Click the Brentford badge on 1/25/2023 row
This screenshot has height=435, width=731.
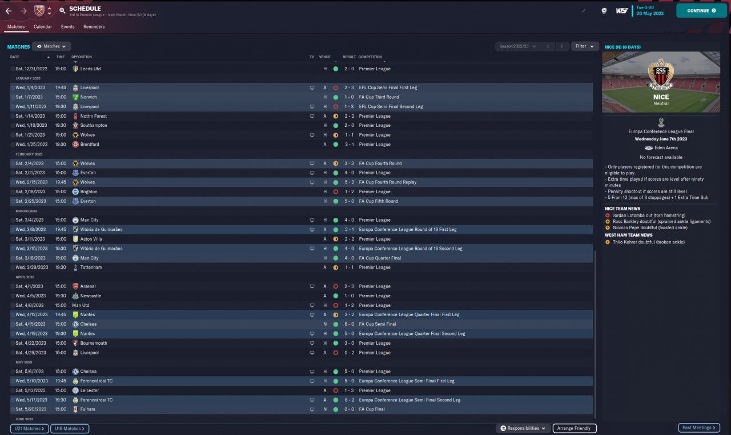coord(75,144)
